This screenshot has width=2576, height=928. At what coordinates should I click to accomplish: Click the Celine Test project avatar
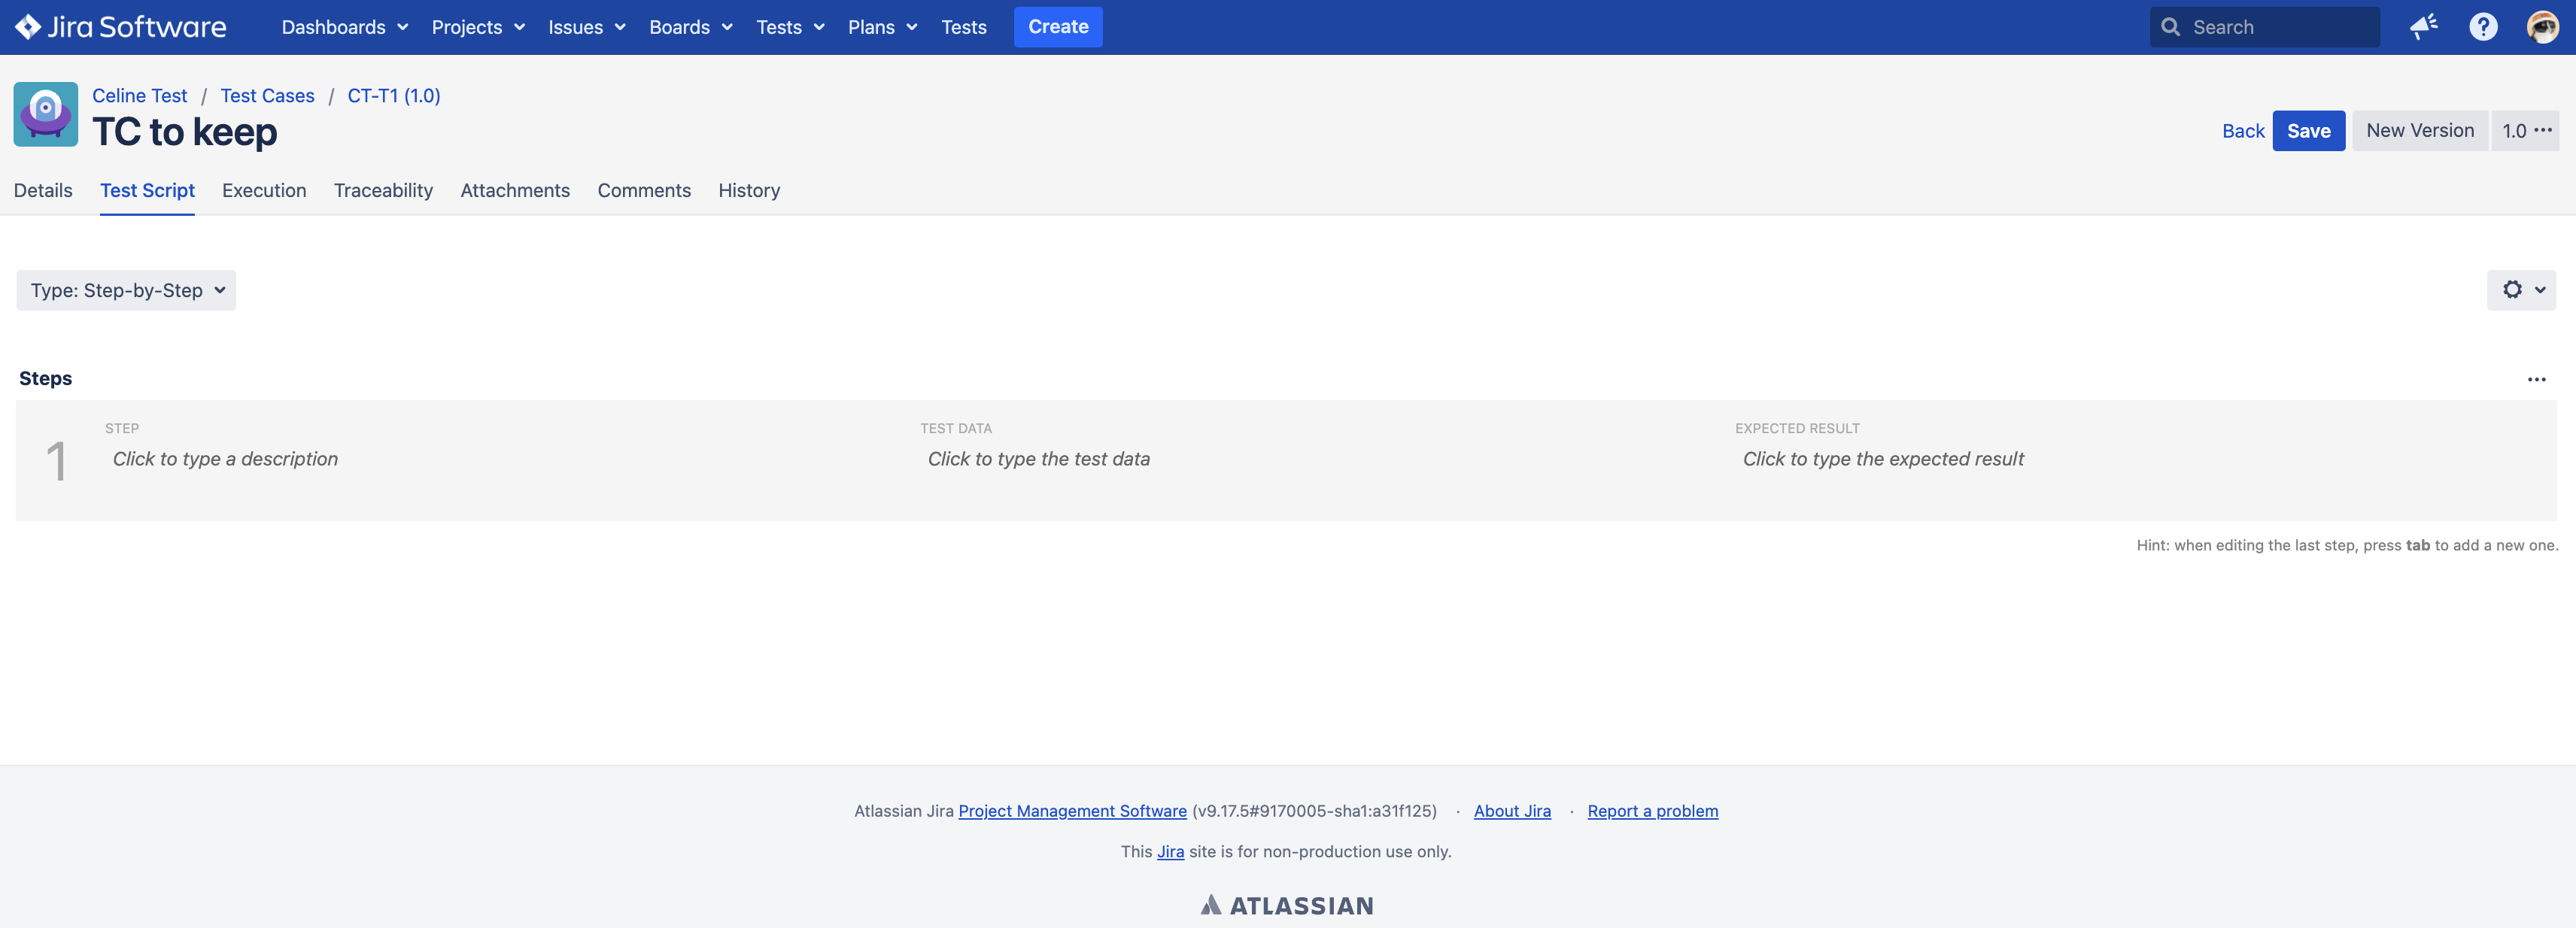(45, 114)
